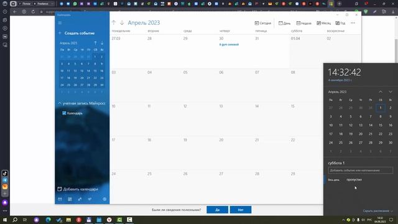
Task: Click Создать событие to create new event
Action: coord(77,33)
